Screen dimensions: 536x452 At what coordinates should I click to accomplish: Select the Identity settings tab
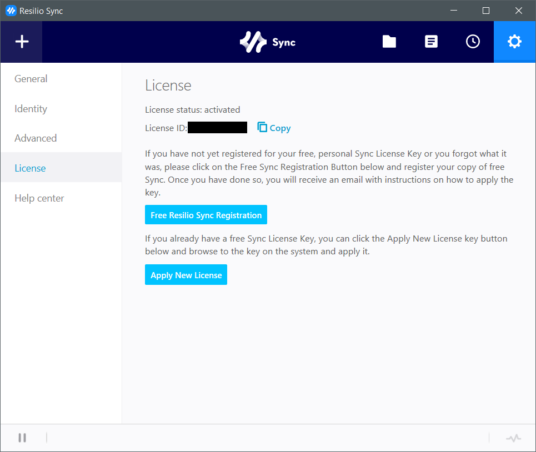click(x=61, y=109)
